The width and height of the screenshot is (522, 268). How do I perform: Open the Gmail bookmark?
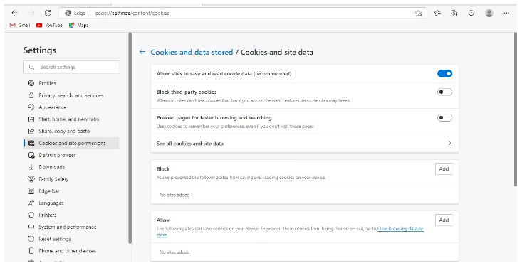20,26
